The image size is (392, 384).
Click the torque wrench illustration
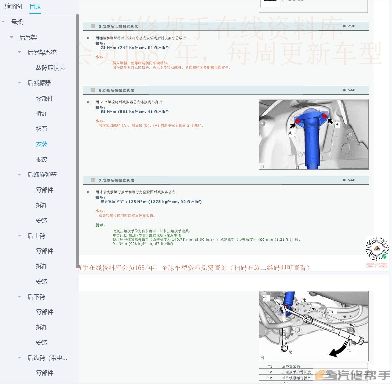tap(314, 326)
